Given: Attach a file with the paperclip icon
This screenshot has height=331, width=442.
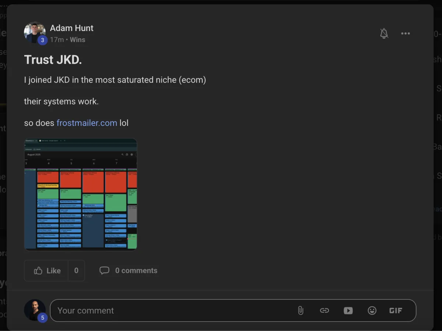Looking at the screenshot, I should tap(301, 310).
